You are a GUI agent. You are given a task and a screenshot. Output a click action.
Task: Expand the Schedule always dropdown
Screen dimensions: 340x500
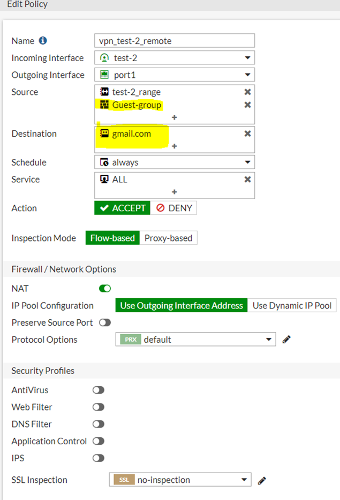click(x=174, y=162)
